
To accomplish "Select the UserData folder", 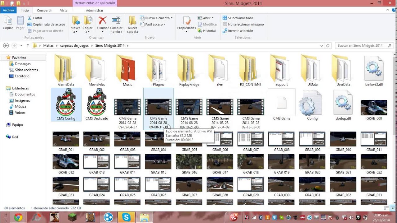I will pyautogui.click(x=343, y=70).
